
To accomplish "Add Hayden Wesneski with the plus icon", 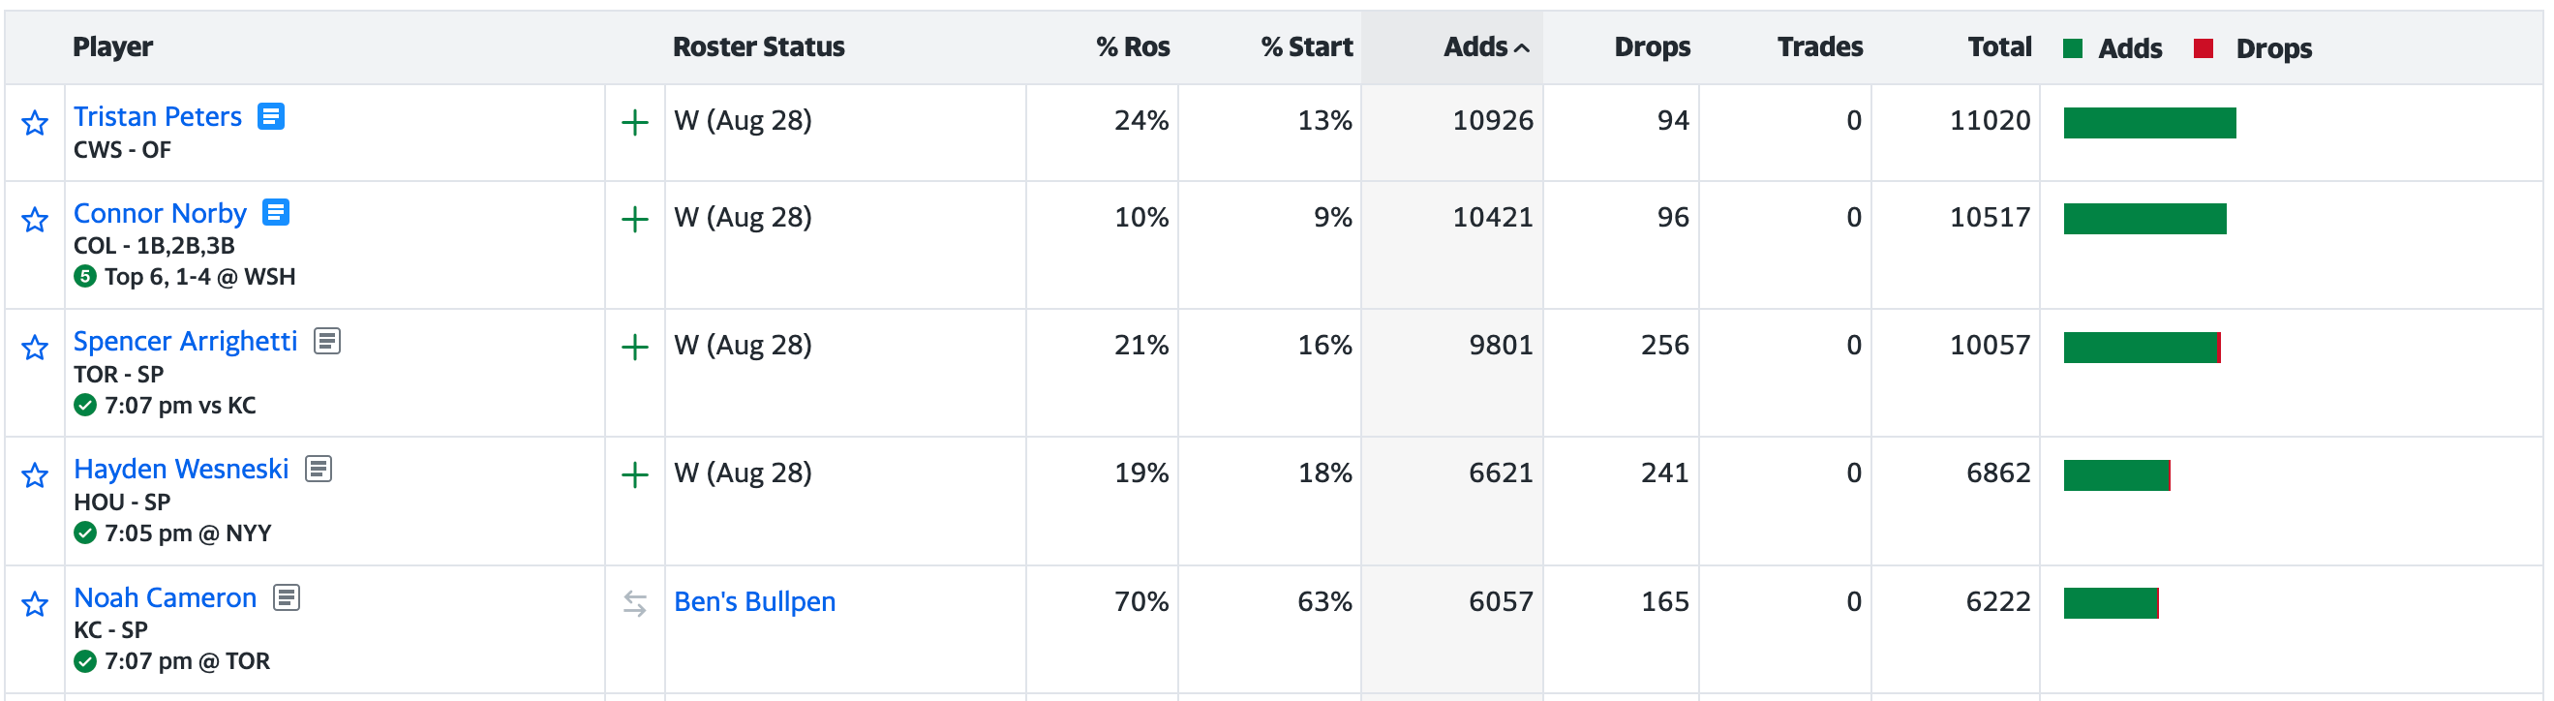I will [x=634, y=476].
